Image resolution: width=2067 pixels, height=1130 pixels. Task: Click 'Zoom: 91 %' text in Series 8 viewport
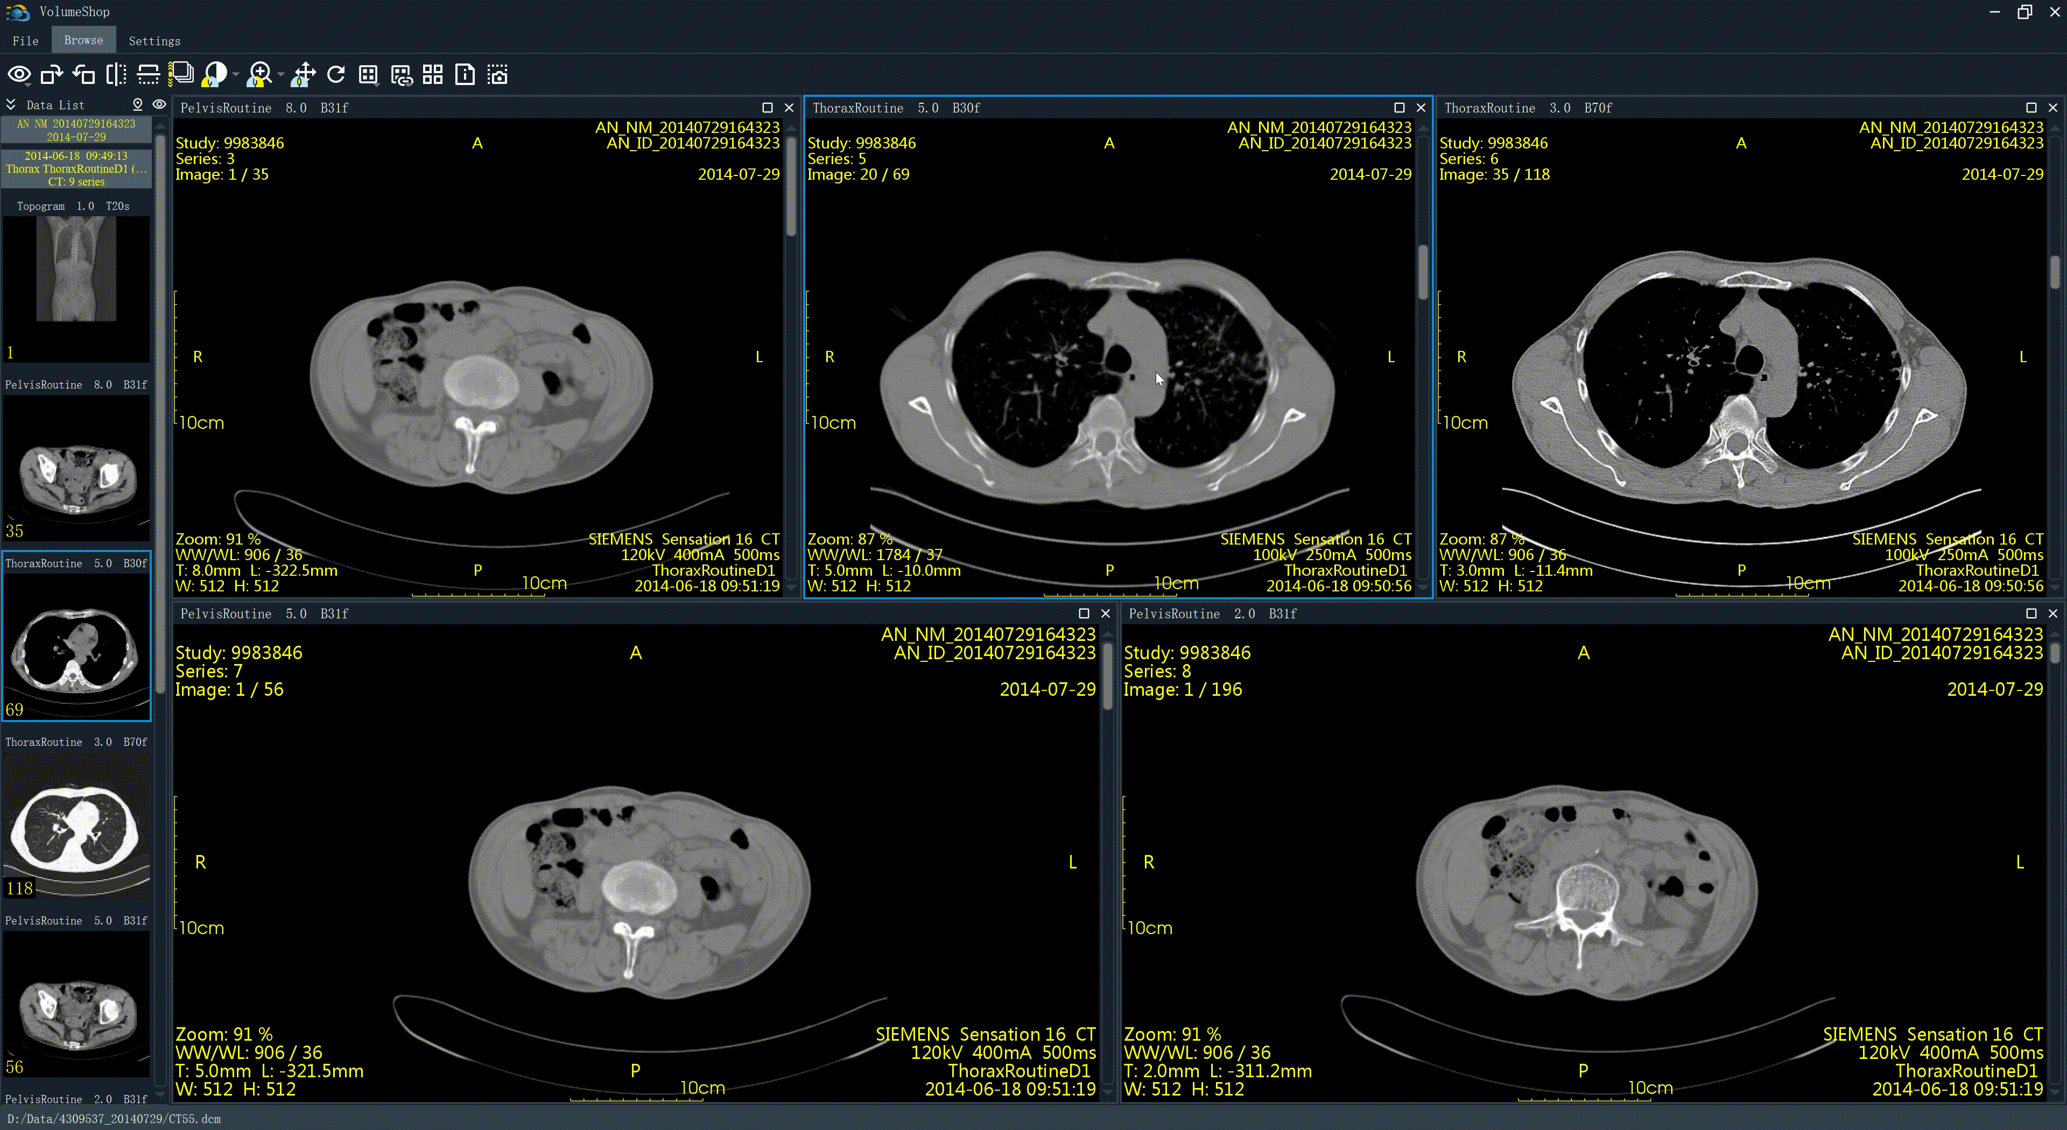coord(1172,1034)
